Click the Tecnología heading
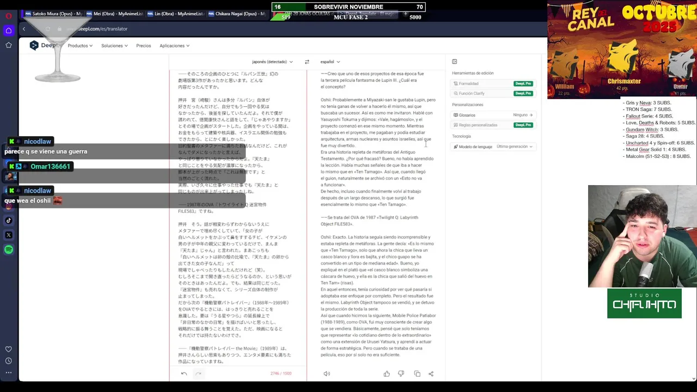The image size is (697, 392). 461,136
